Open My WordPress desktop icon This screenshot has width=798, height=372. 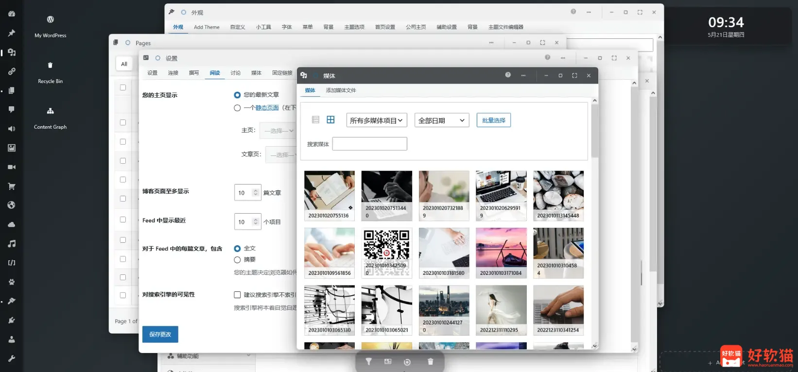click(x=50, y=26)
